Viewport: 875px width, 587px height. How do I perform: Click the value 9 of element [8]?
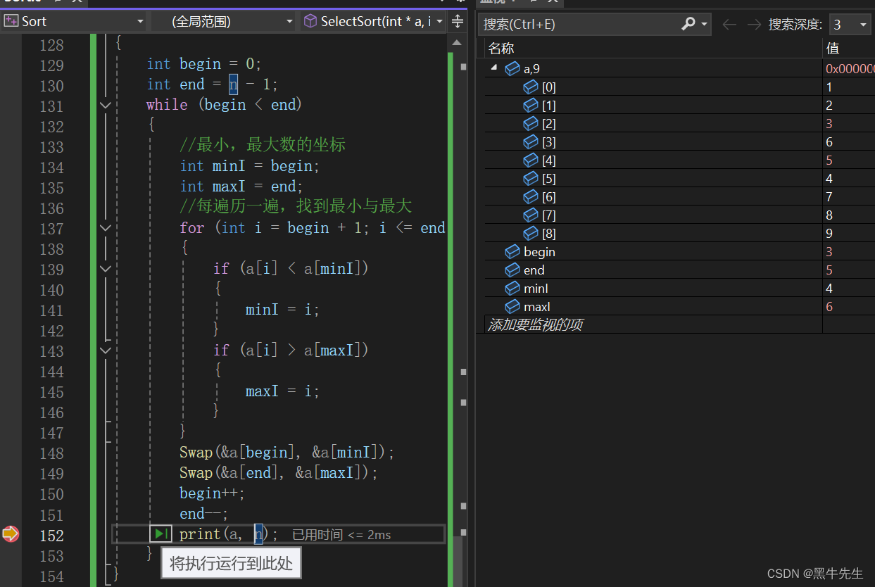click(x=829, y=234)
